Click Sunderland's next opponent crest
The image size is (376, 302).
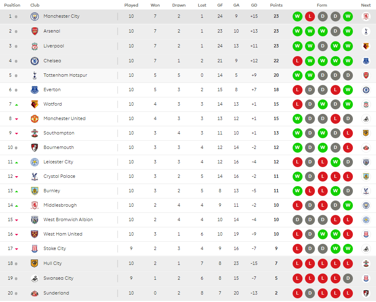click(366, 293)
